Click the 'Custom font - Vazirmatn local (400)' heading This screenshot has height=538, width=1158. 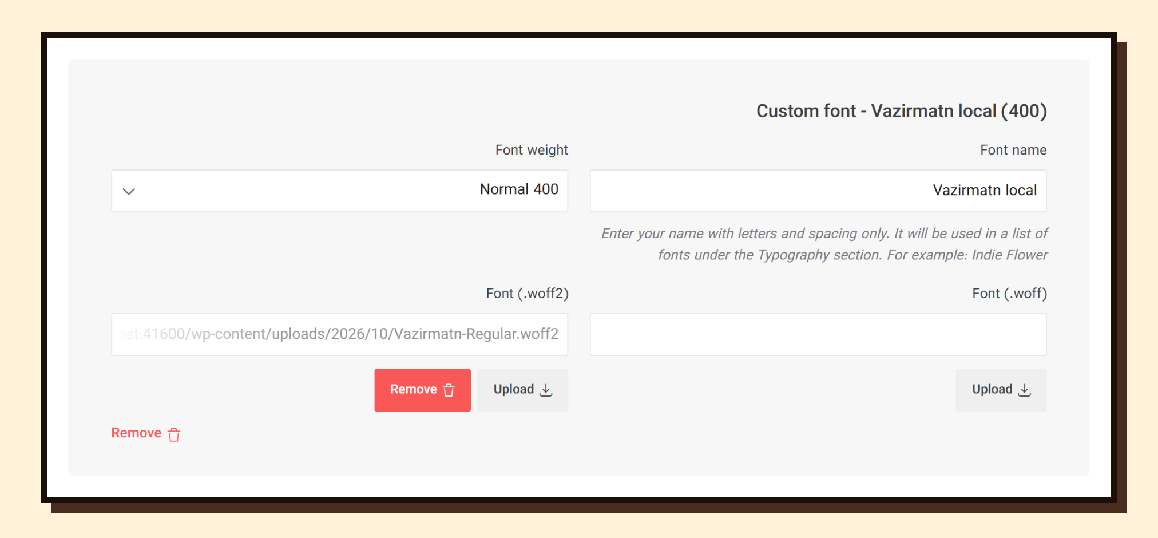pyautogui.click(x=902, y=111)
